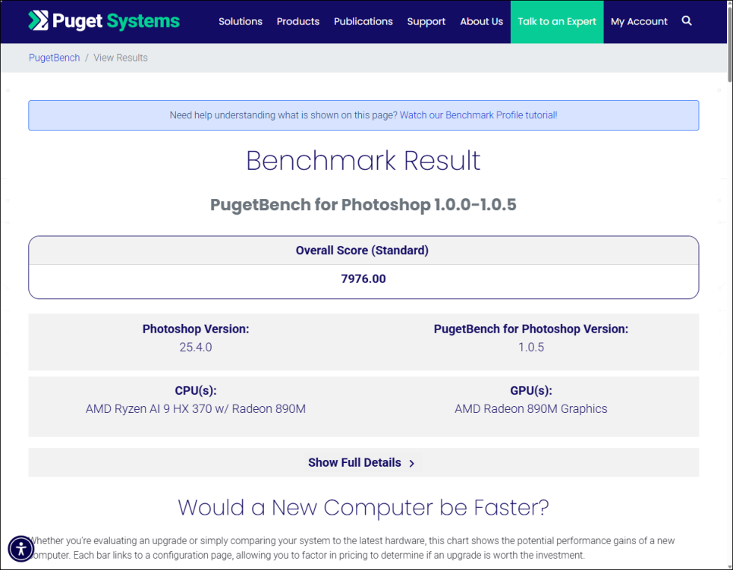Watch the Benchmark Profile tutorial link
Image resolution: width=733 pixels, height=570 pixels.
(478, 115)
